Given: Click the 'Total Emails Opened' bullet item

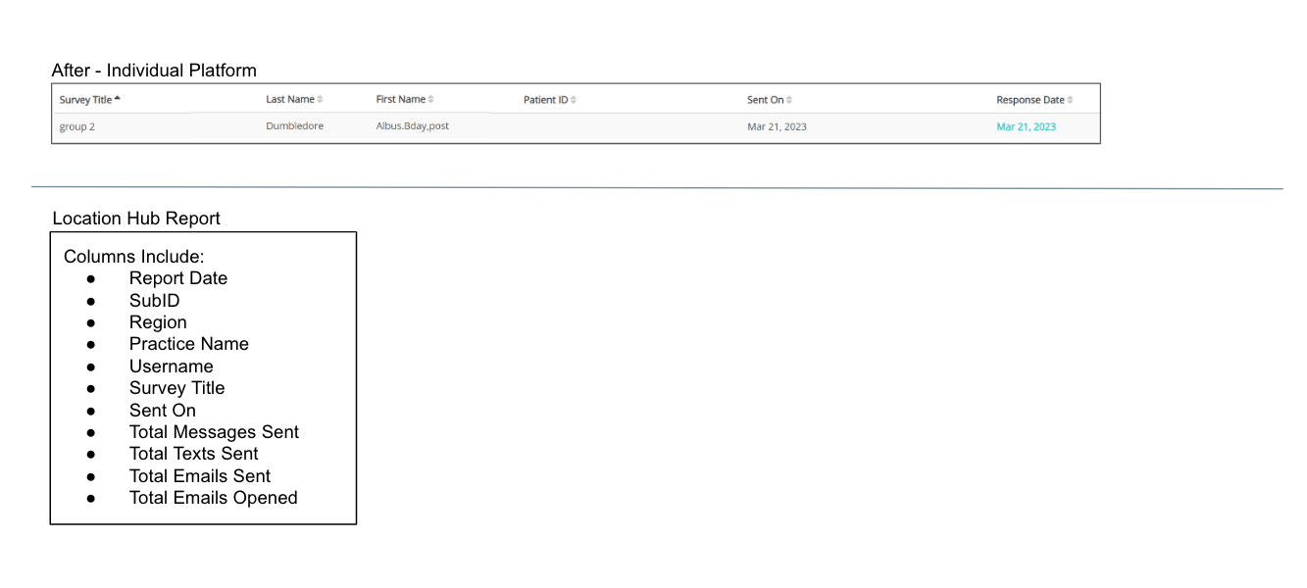Looking at the screenshot, I should [214, 498].
